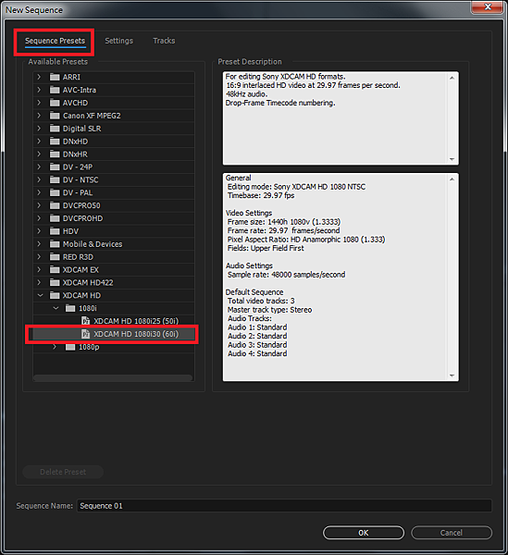Click the 'Master track type: Stereo' text
Viewport: 508px width, 555px height.
click(269, 310)
